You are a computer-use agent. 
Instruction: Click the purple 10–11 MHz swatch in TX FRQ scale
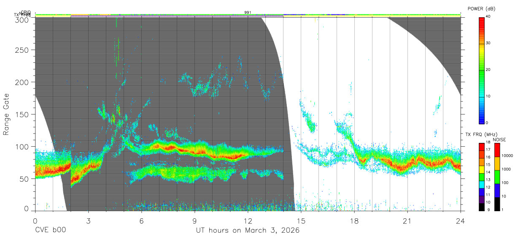(481, 199)
